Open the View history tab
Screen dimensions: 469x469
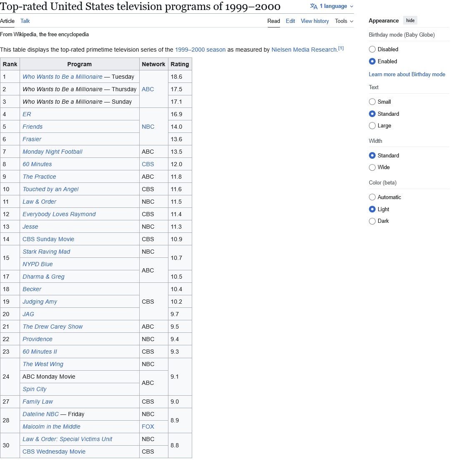coord(315,21)
